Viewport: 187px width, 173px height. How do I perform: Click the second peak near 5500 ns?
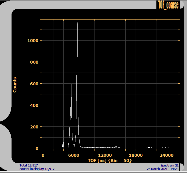pyautogui.click(x=71, y=116)
